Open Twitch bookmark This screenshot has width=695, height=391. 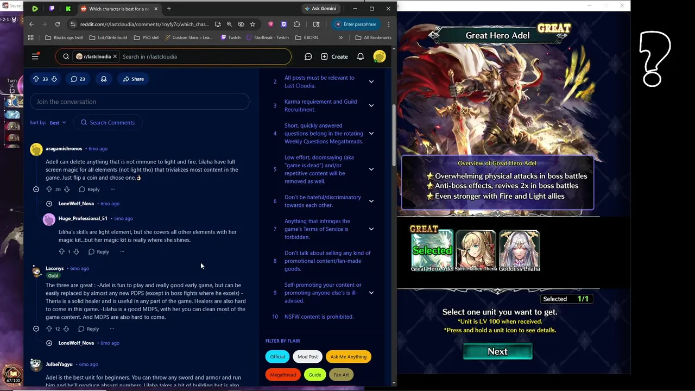point(231,37)
